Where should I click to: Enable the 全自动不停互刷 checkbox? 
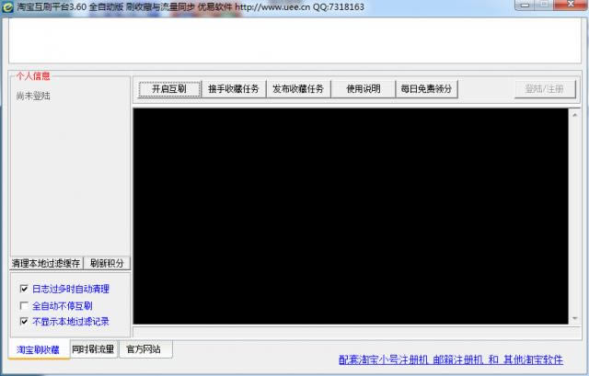point(24,305)
